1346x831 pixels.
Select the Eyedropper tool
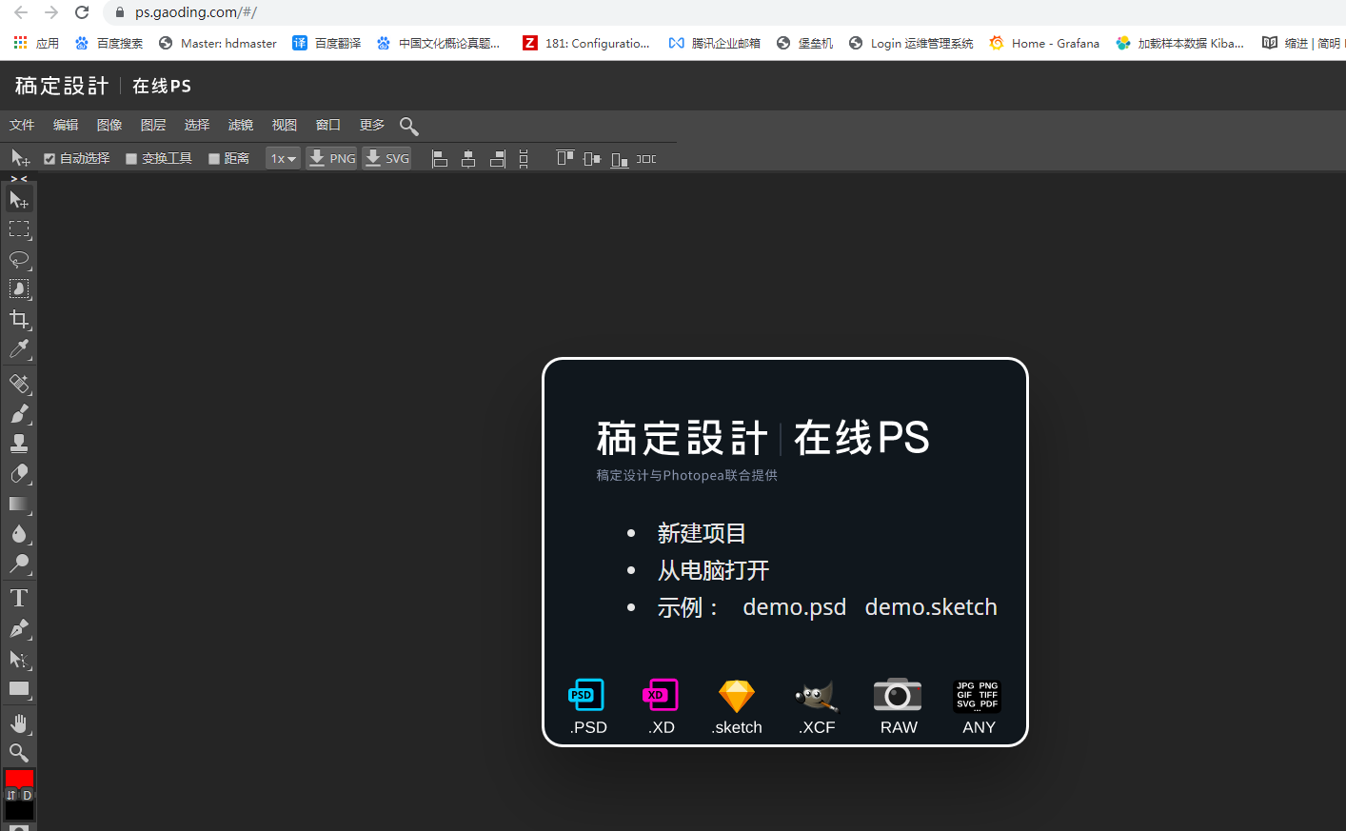pyautogui.click(x=19, y=349)
